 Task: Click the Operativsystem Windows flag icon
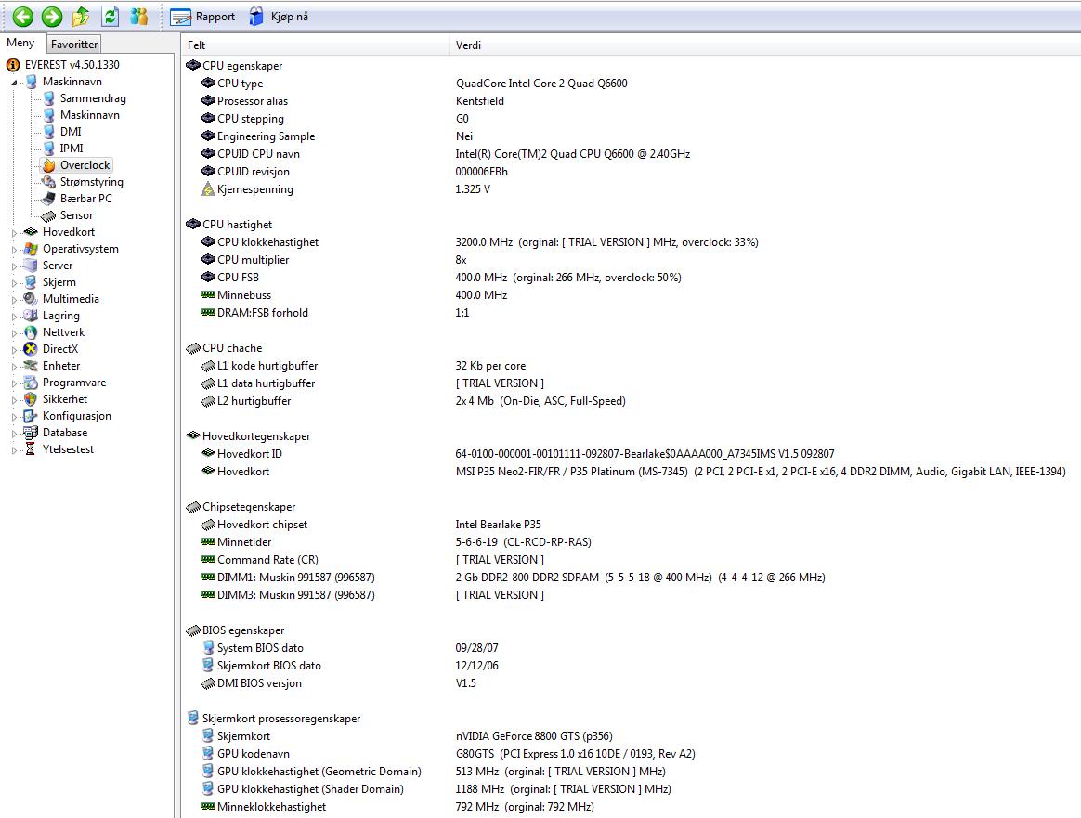pos(31,249)
